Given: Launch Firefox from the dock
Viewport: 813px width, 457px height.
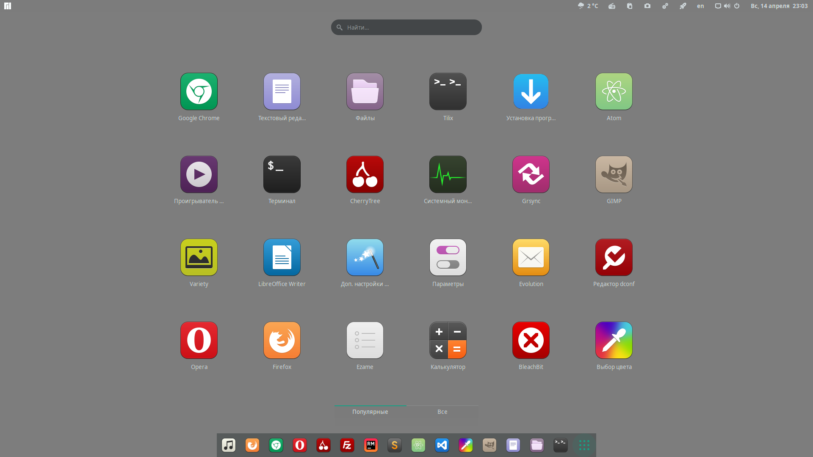Looking at the screenshot, I should click(x=252, y=445).
